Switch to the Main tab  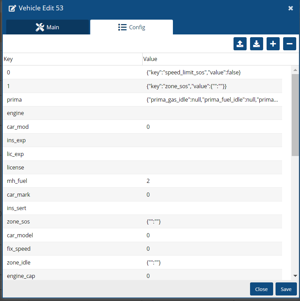(x=48, y=27)
